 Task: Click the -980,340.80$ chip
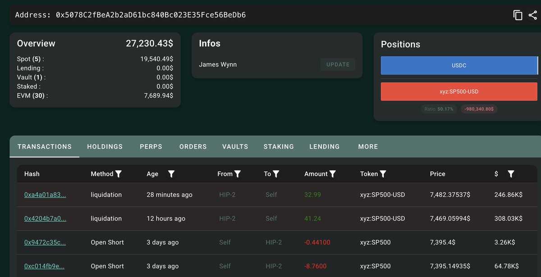tap(479, 109)
